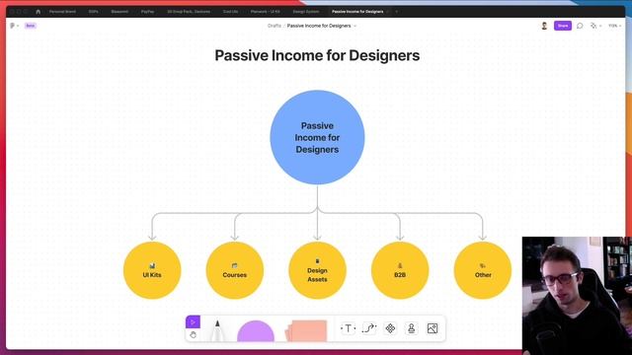The image size is (632, 355).
Task: Click the Passive Income for Designers heading
Action: coord(317,55)
